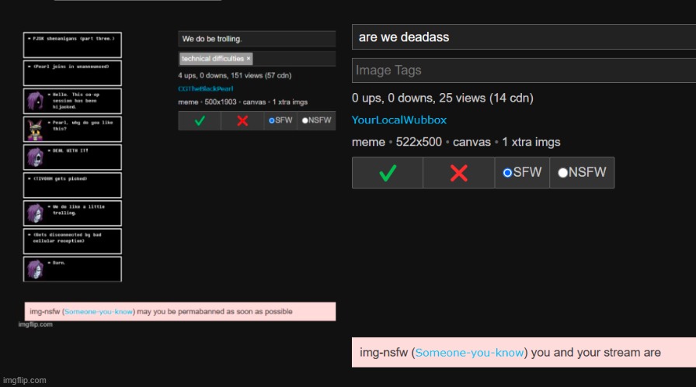696x387 pixels.
Task: Click green checkmark under "We do be trolling."
Action: pos(199,121)
